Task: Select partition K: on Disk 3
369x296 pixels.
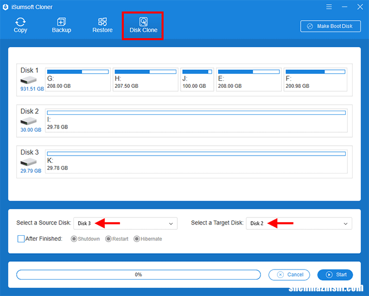Action: click(x=196, y=162)
